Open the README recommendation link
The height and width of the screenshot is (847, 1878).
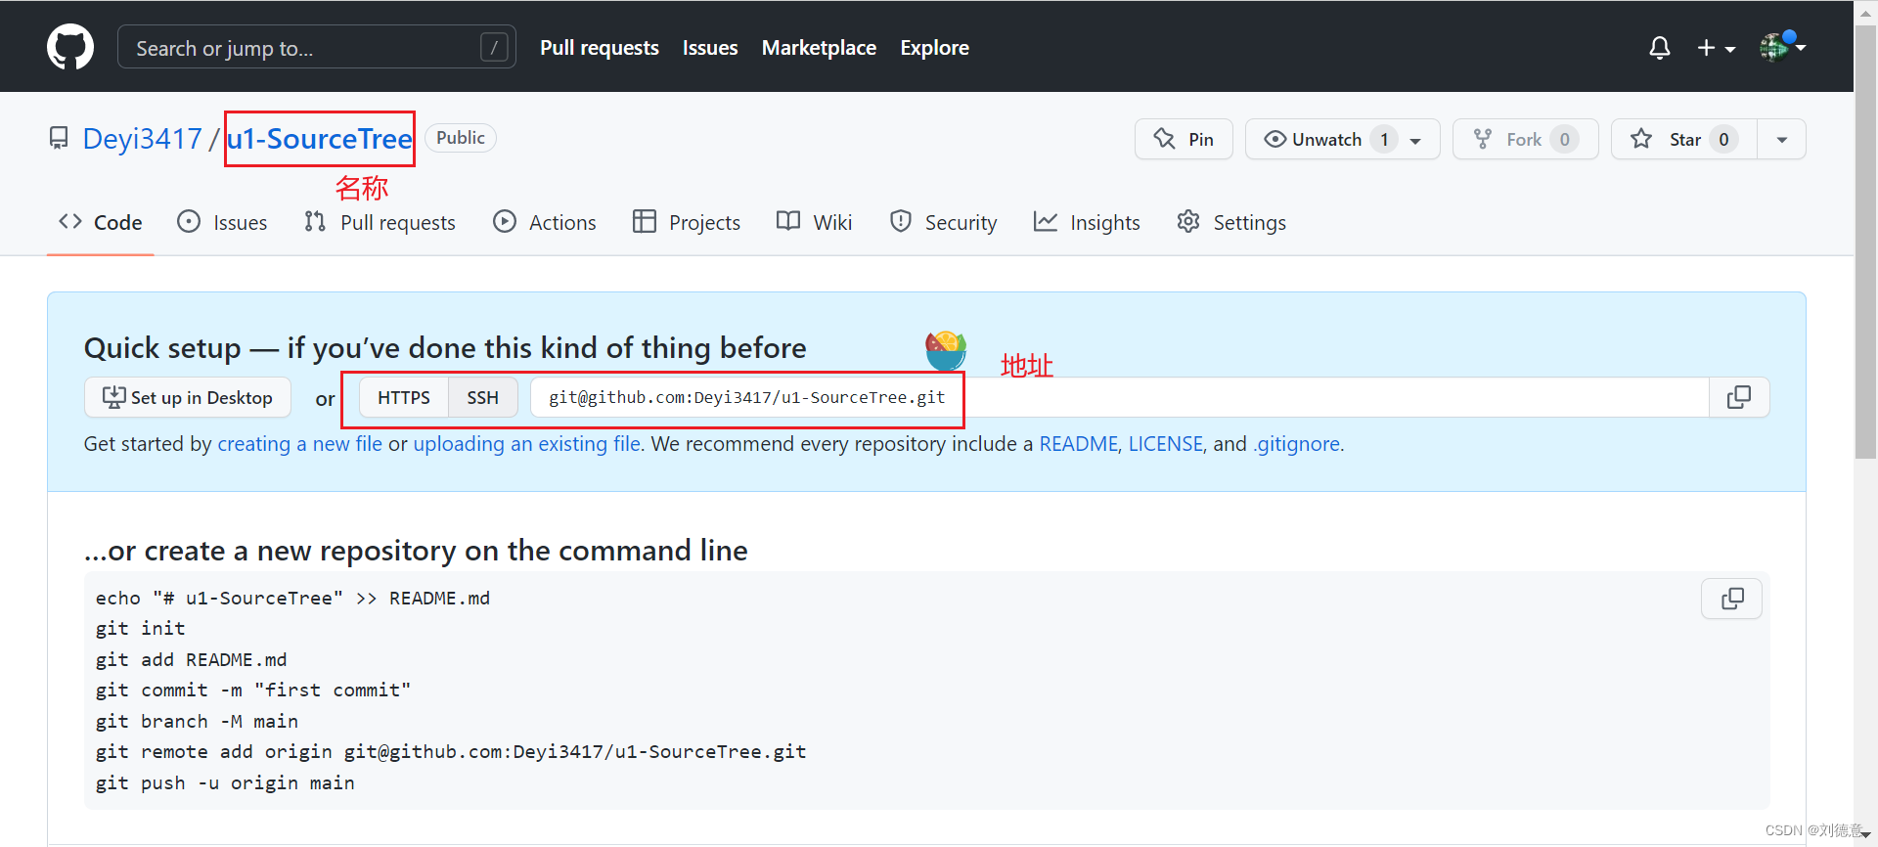click(x=1078, y=444)
